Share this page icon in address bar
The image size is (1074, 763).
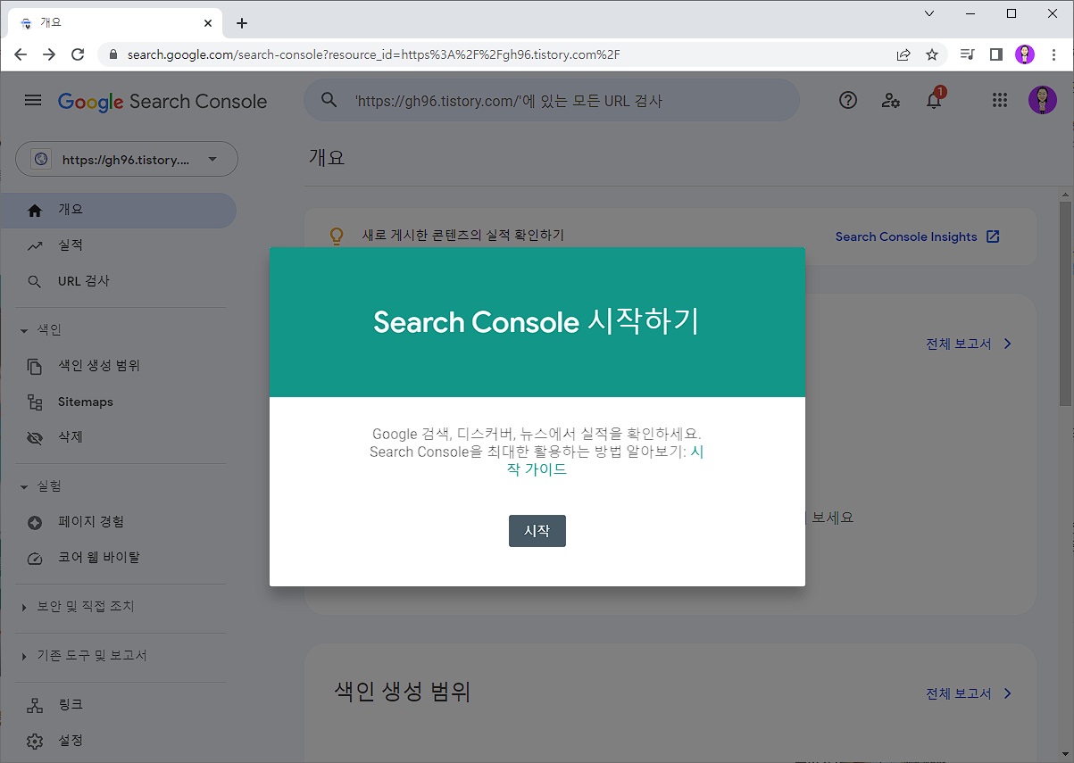pyautogui.click(x=903, y=54)
